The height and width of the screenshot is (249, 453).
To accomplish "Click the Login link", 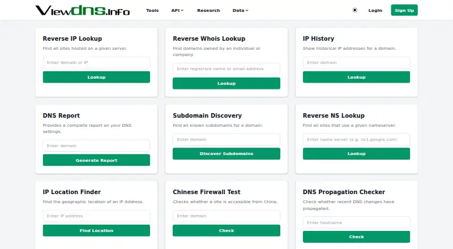I will (x=375, y=10).
